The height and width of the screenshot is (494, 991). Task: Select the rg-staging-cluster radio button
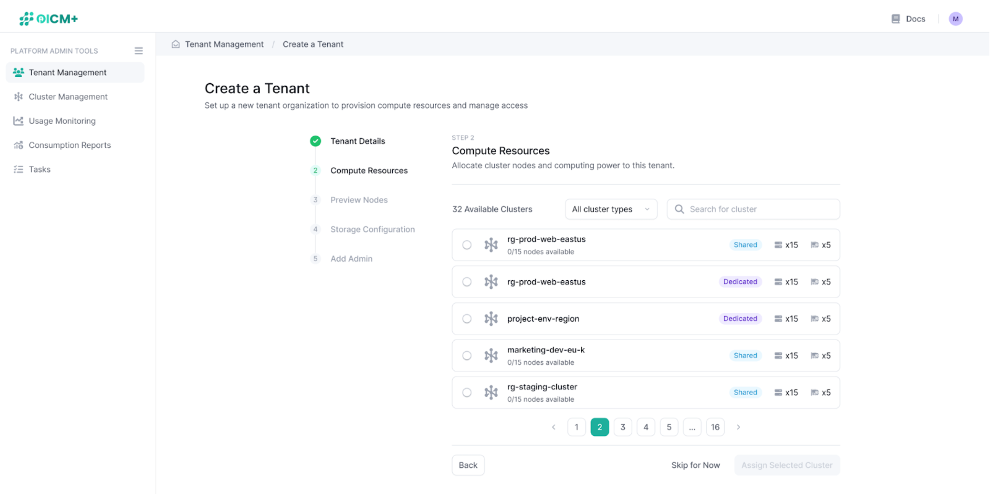click(467, 393)
